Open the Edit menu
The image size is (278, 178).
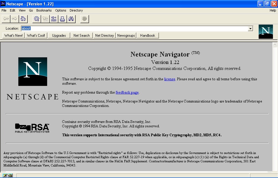13,10
